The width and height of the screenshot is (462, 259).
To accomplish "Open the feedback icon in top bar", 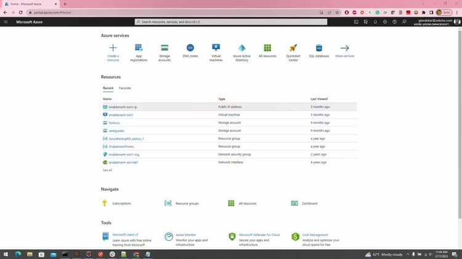I will coord(404,22).
